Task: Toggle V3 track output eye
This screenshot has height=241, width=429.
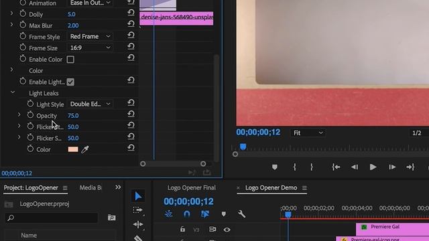Action: [x=227, y=230]
